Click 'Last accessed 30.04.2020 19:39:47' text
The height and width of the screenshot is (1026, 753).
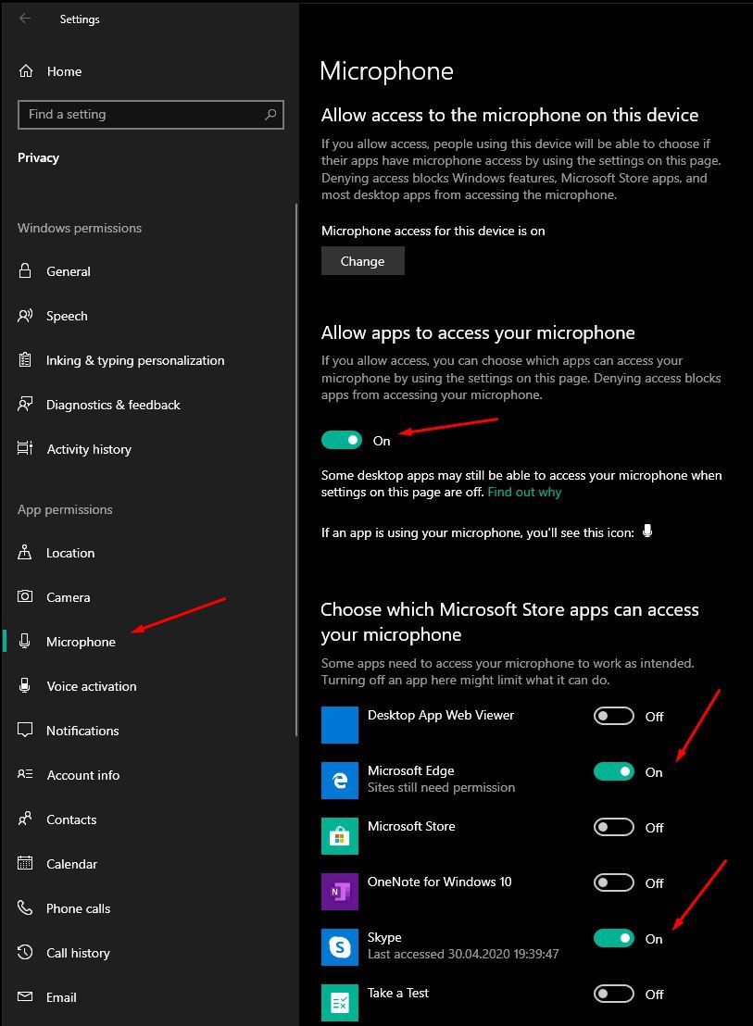coord(463,954)
